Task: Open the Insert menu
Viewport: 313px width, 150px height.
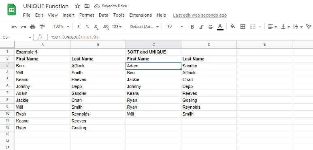Action: pyautogui.click(x=68, y=15)
